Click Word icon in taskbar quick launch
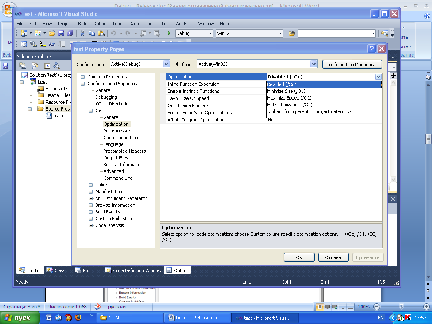The width and height of the screenshot is (432, 324). pyautogui.click(x=49, y=317)
